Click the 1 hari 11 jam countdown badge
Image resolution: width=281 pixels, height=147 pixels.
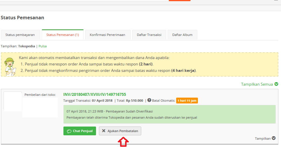187,101
